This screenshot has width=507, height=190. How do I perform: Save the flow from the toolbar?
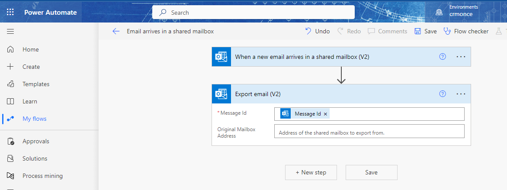(426, 32)
